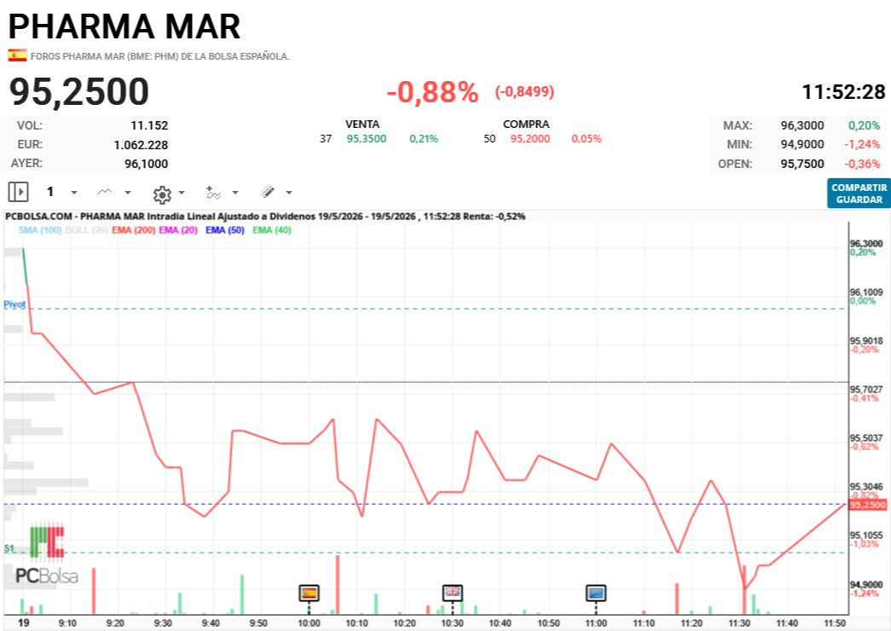This screenshot has width=891, height=631.
Task: Click the Spanish flag market marker at 10:00
Action: pos(310,593)
